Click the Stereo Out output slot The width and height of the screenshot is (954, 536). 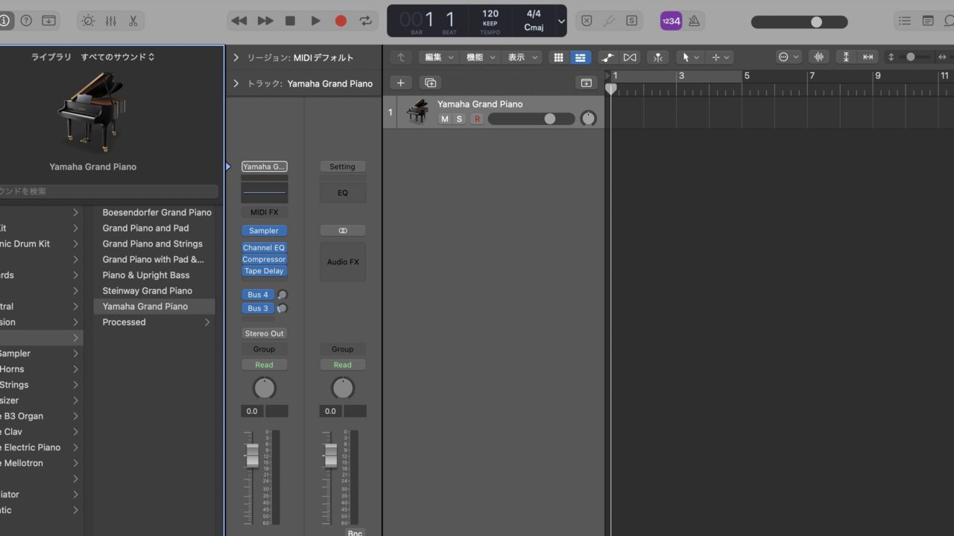264,334
